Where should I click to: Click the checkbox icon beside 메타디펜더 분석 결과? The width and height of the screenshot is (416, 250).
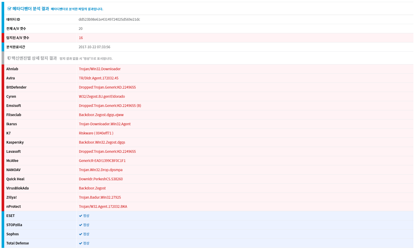click(x=9, y=9)
